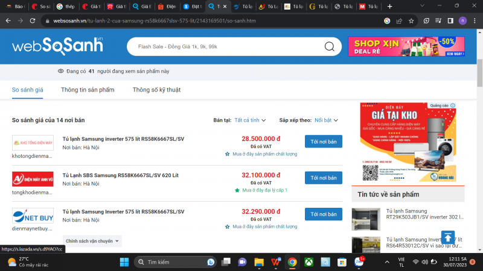
Task: Open the 'Nổi bật' sort dropdown
Action: tap(326, 120)
